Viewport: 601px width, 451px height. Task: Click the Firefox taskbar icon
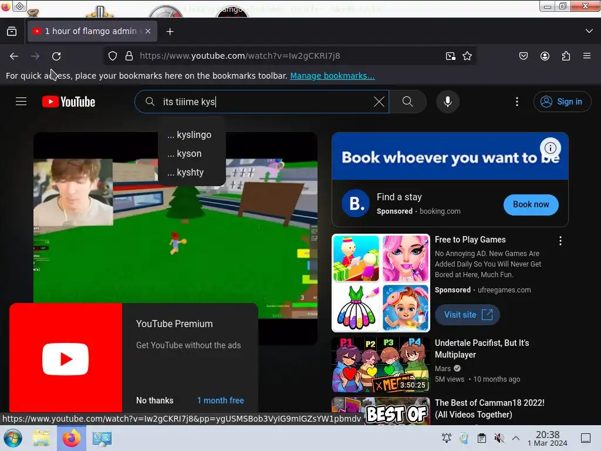click(x=71, y=438)
